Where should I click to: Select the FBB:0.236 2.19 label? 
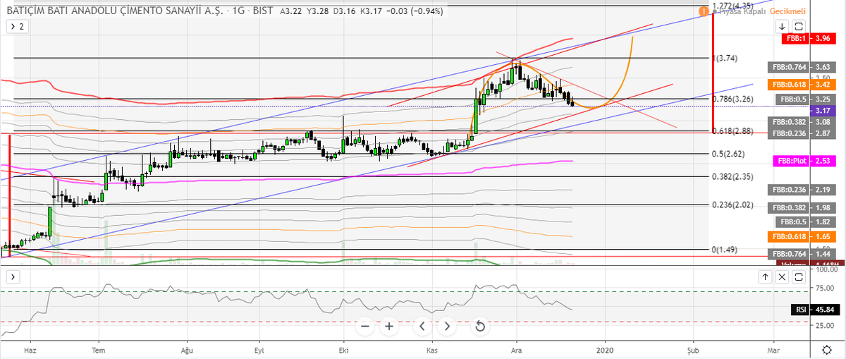(x=802, y=190)
